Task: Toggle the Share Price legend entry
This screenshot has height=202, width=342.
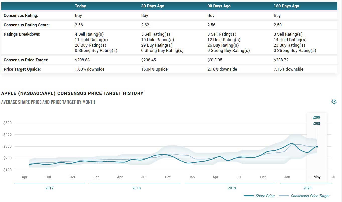Action: pyautogui.click(x=259, y=196)
